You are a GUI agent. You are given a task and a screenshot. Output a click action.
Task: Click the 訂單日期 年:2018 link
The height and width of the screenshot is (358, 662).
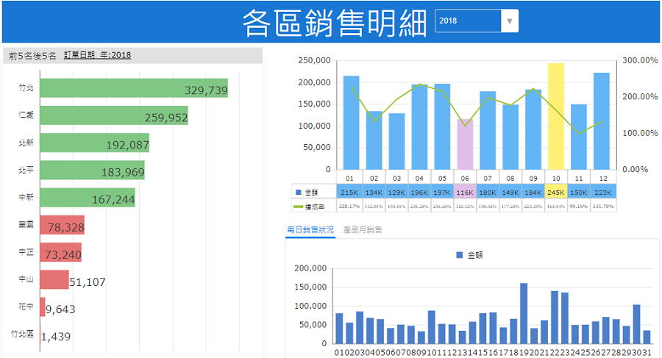point(98,55)
